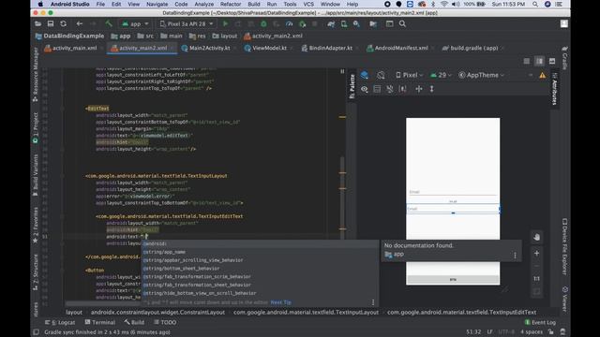
Task: Run the app with green play button
Action: tap(225, 23)
